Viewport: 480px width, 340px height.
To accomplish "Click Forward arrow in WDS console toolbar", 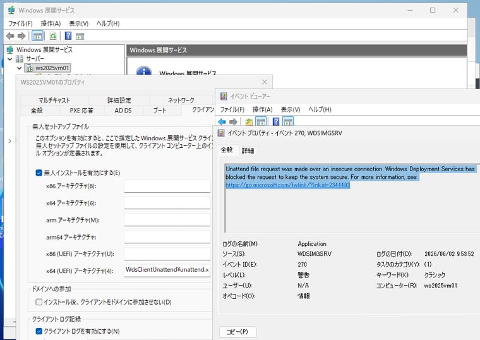I will coord(21,36).
